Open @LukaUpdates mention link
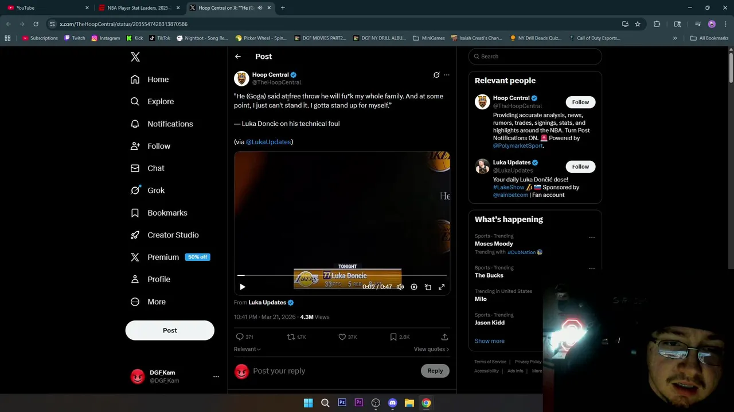This screenshot has height=412, width=734. click(x=268, y=142)
